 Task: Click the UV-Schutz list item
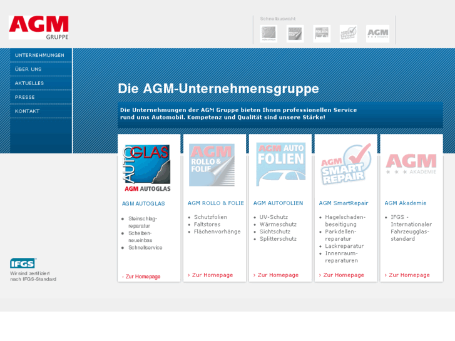274,217
